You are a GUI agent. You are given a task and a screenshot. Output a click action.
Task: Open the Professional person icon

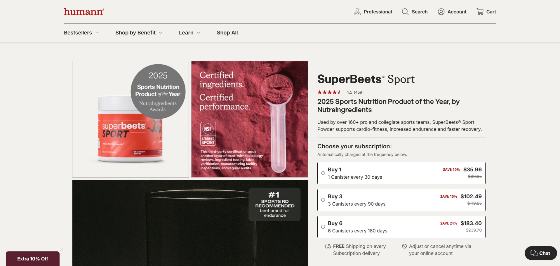coord(357,12)
